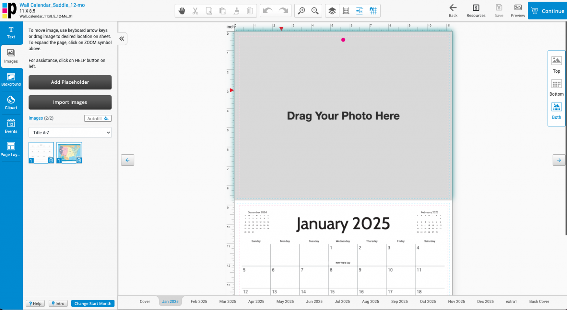Go to the Back Cover tab

539,302
